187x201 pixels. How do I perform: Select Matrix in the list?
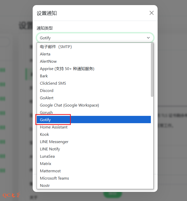pos(46,163)
